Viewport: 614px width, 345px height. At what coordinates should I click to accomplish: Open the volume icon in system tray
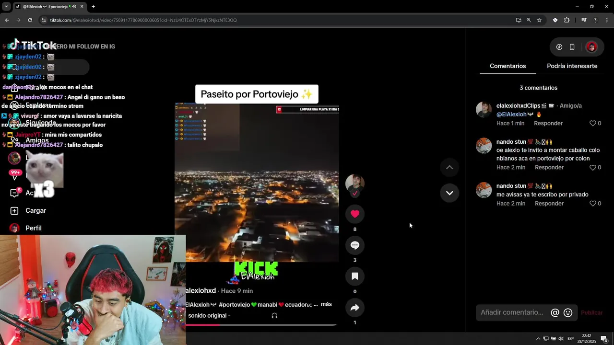(x=561, y=339)
